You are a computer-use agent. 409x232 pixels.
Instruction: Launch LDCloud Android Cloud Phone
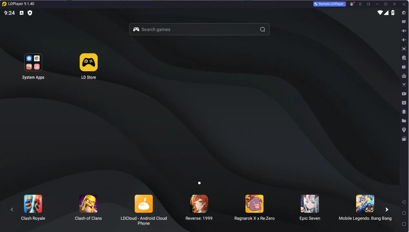tap(144, 204)
